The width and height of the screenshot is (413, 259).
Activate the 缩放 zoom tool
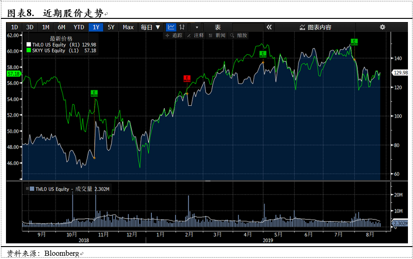click(x=239, y=35)
